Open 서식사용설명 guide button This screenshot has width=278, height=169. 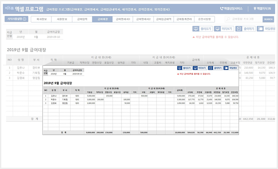[x=16, y=19]
